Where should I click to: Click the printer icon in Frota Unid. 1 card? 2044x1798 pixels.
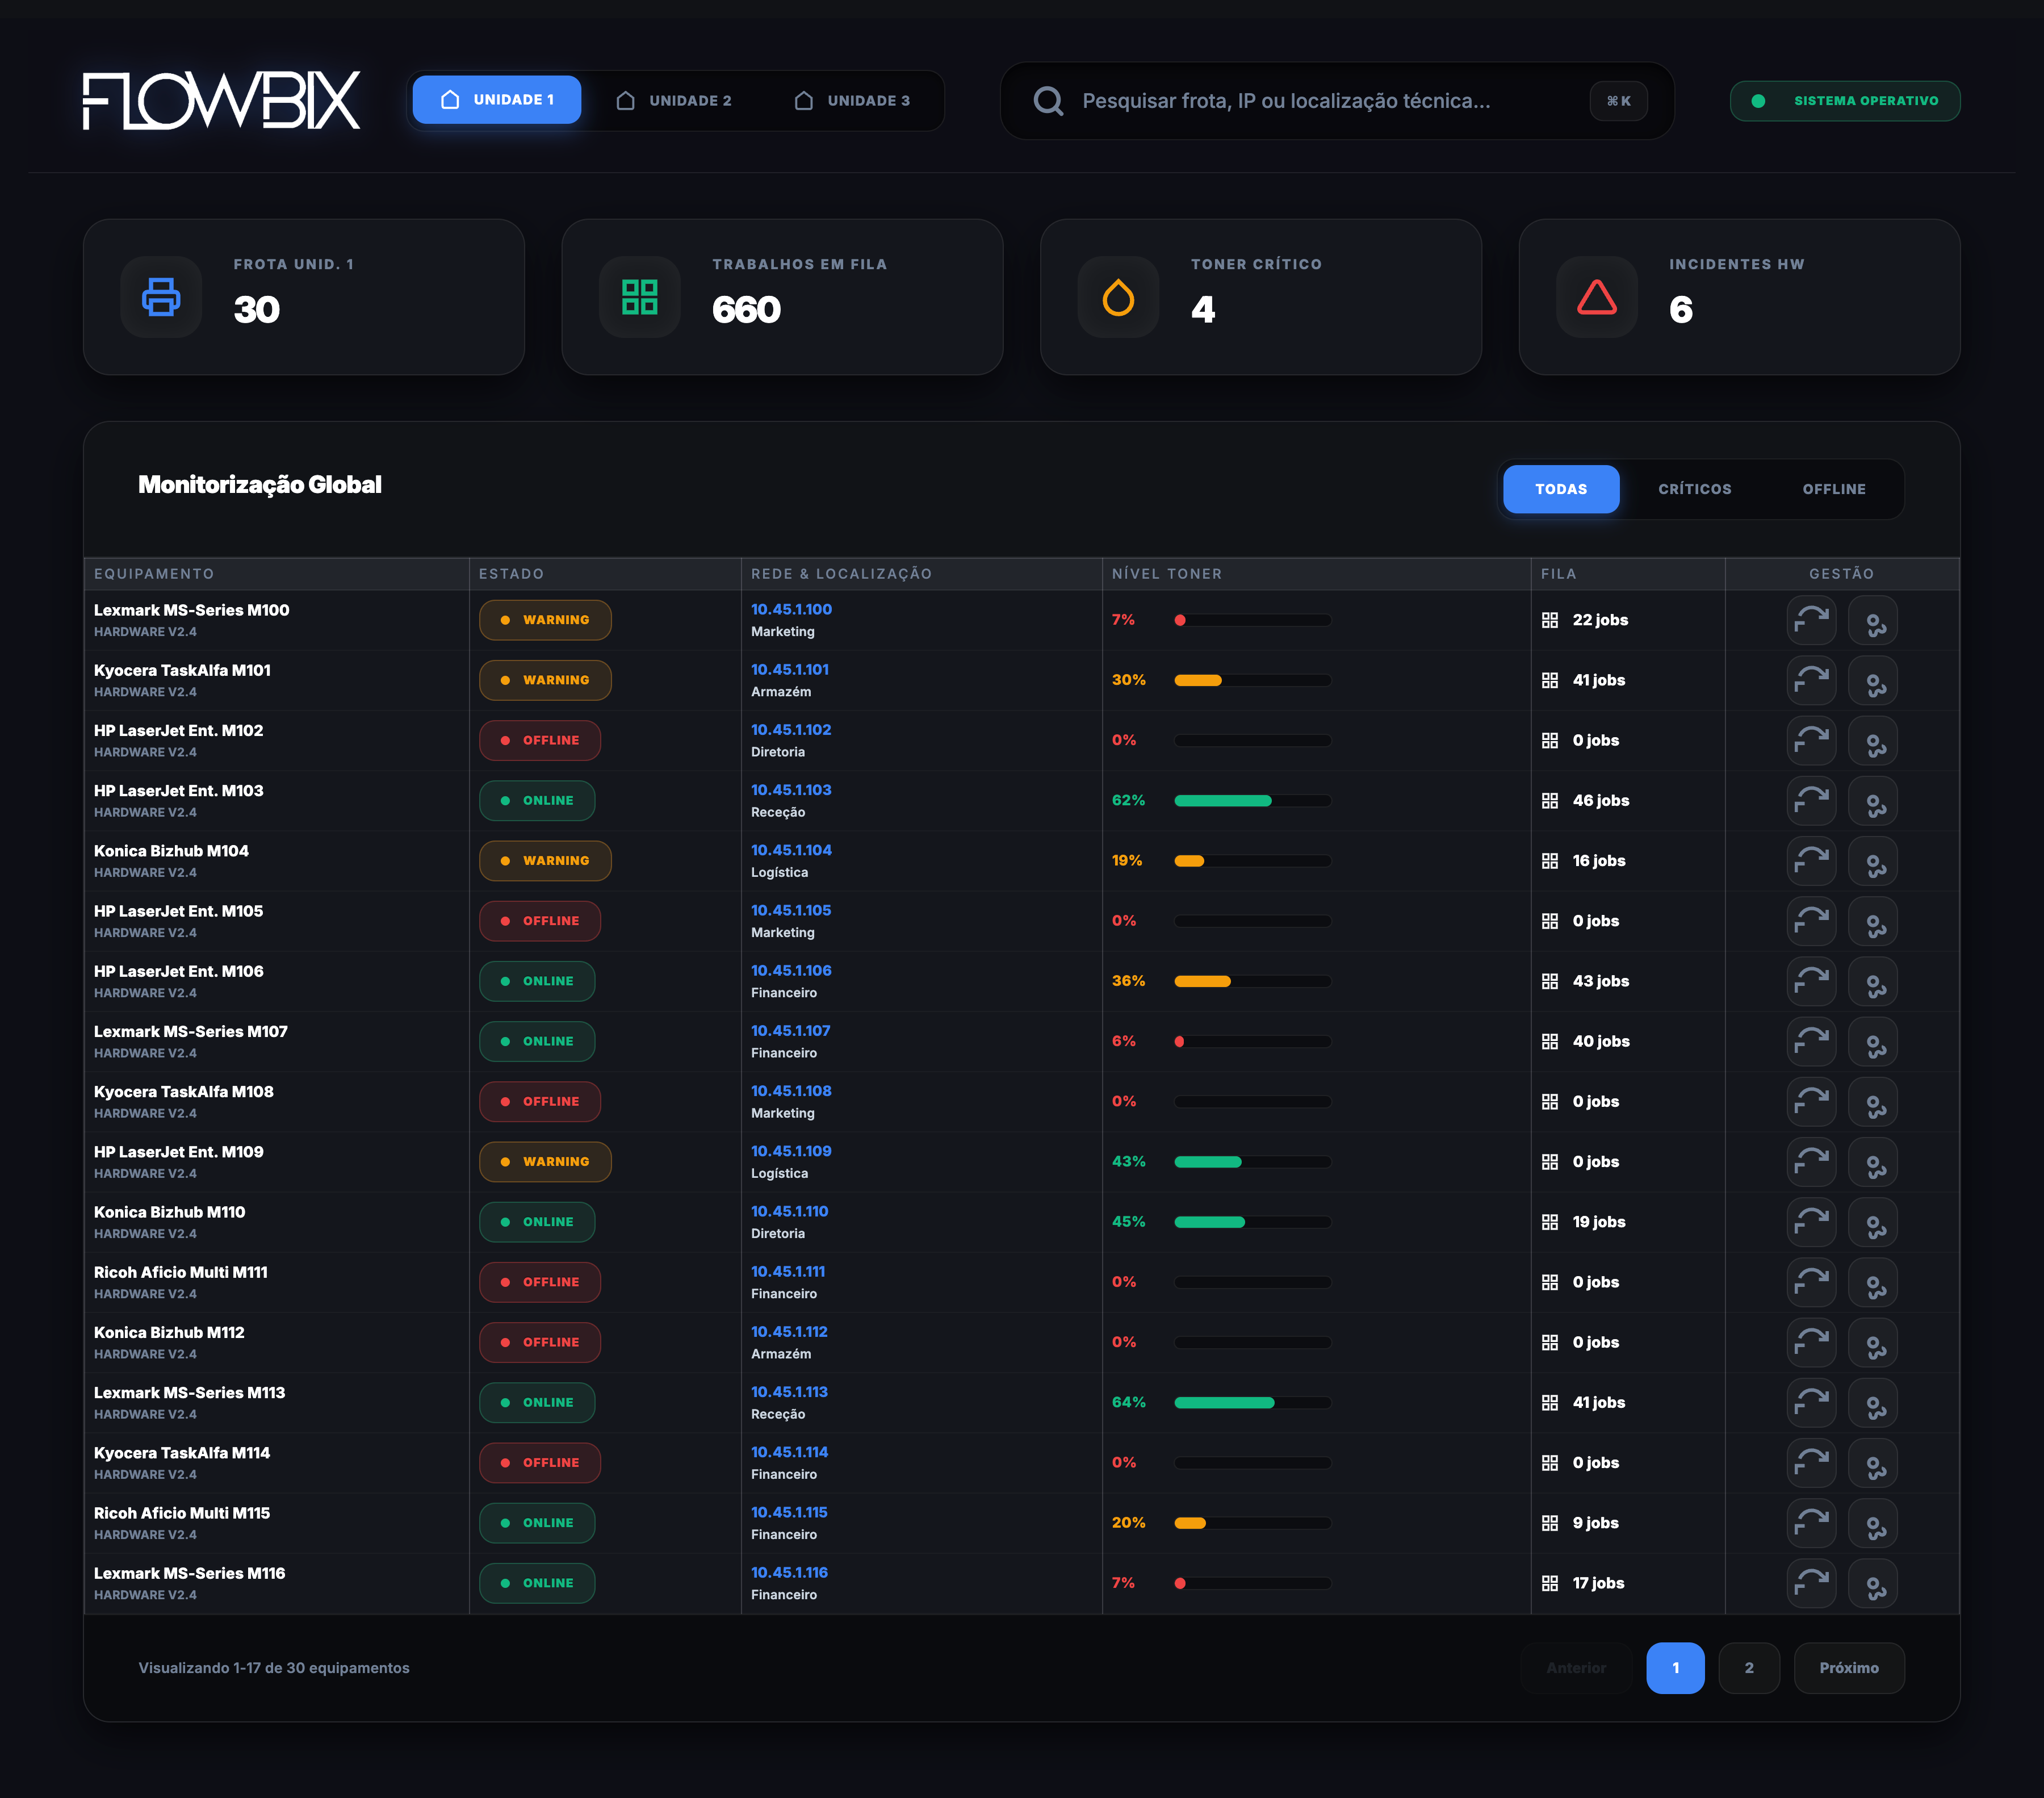click(161, 297)
